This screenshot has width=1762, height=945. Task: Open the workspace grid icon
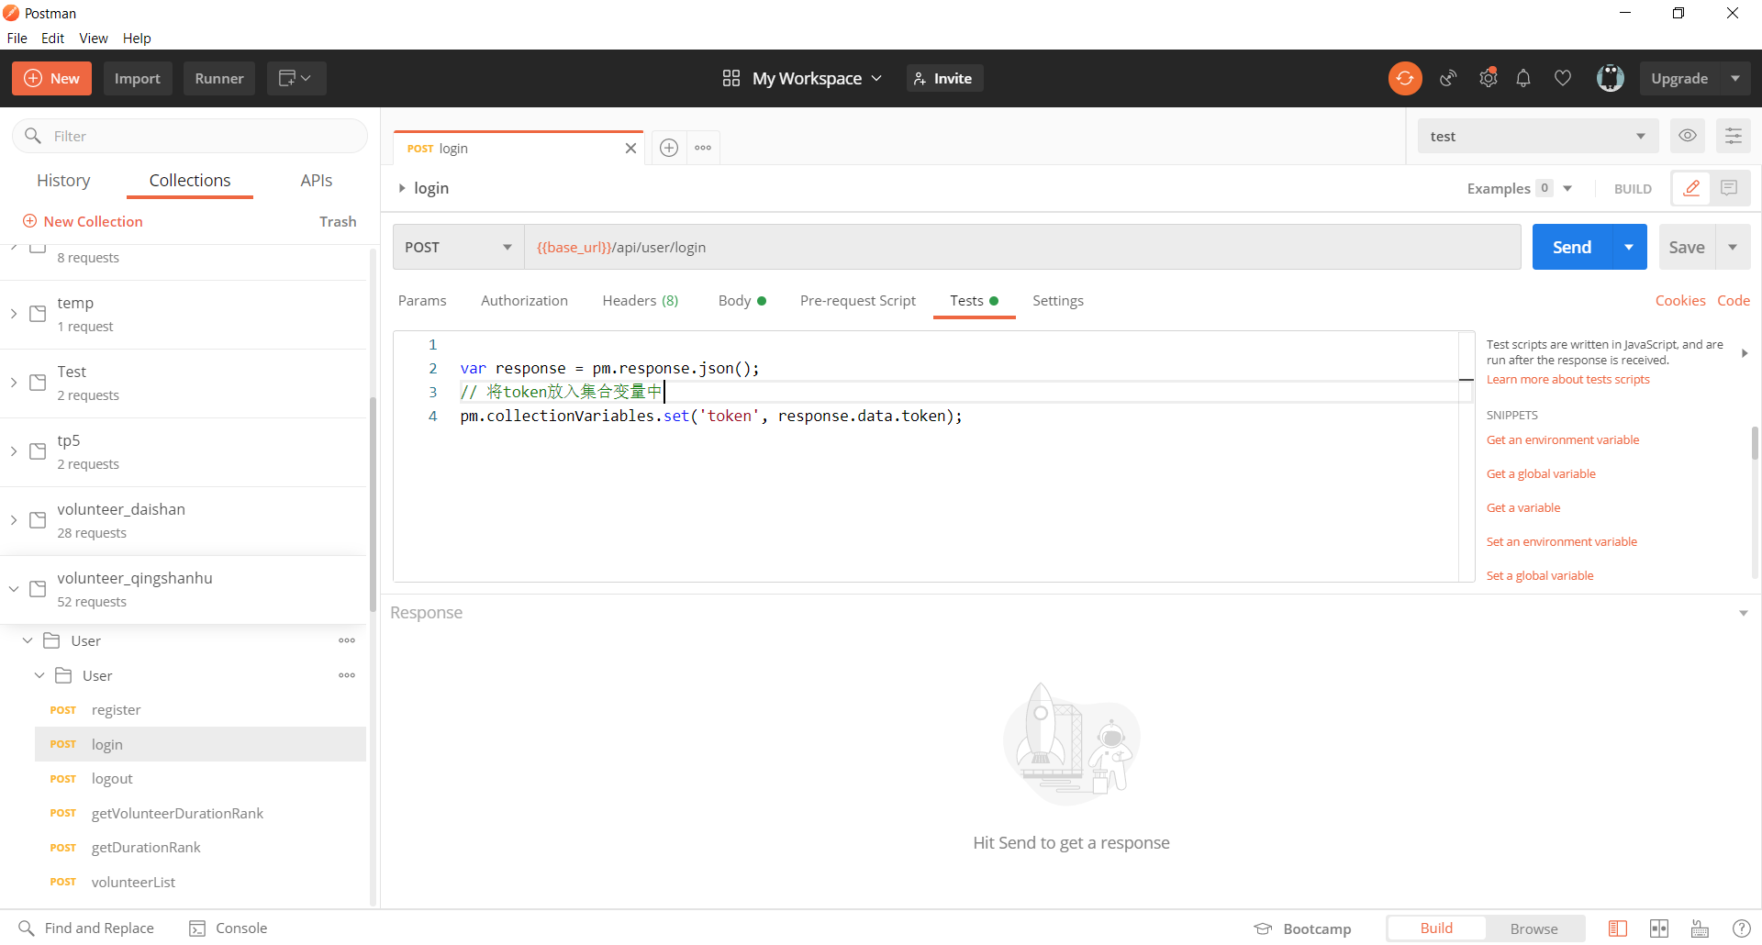731,78
